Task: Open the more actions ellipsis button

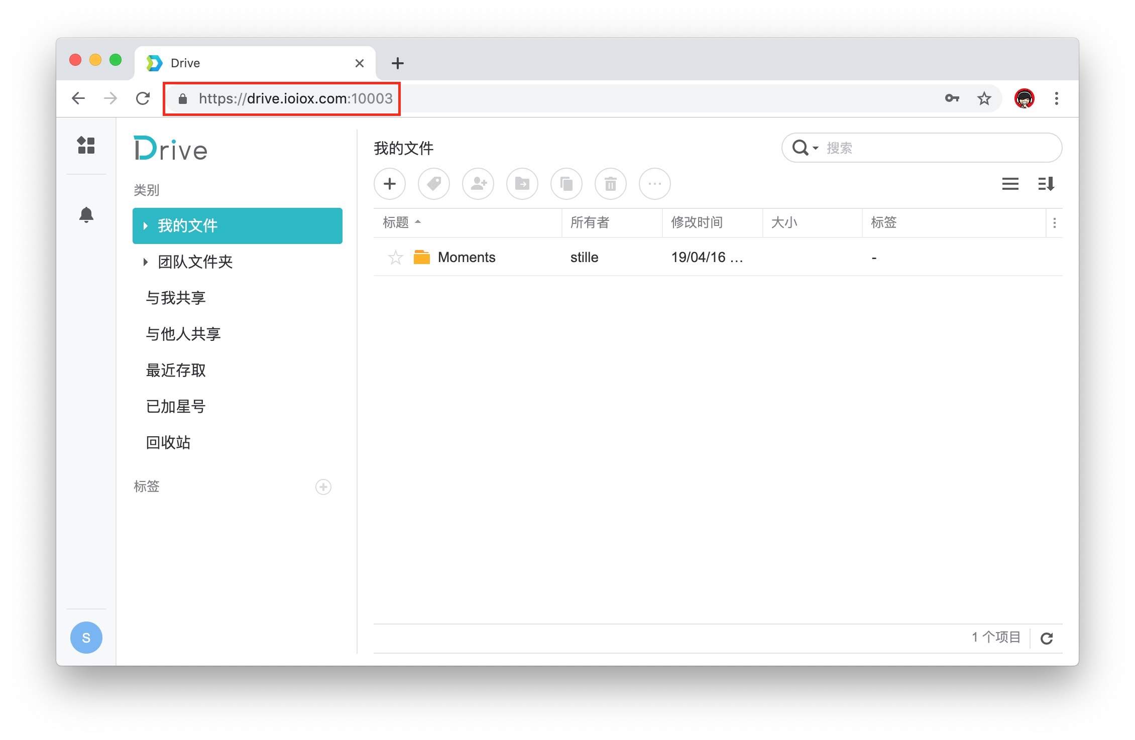Action: tap(655, 184)
